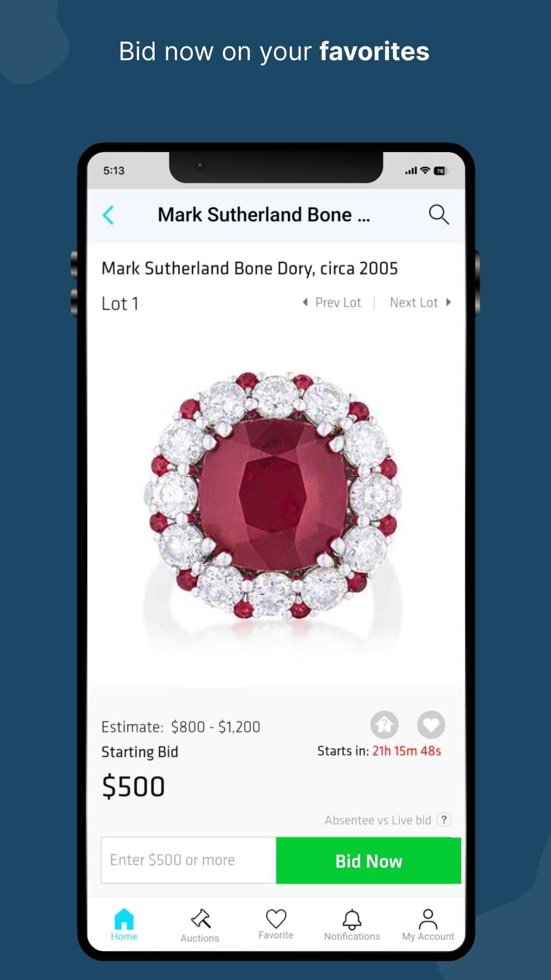551x980 pixels.
Task: Tap the Mark Sutherland Bone header title
Action: point(264,215)
